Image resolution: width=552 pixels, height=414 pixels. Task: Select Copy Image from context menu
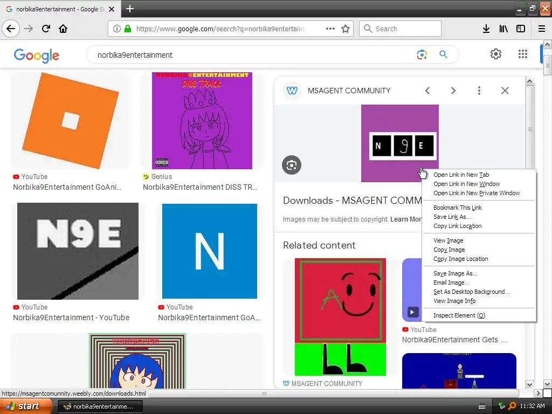(x=449, y=250)
